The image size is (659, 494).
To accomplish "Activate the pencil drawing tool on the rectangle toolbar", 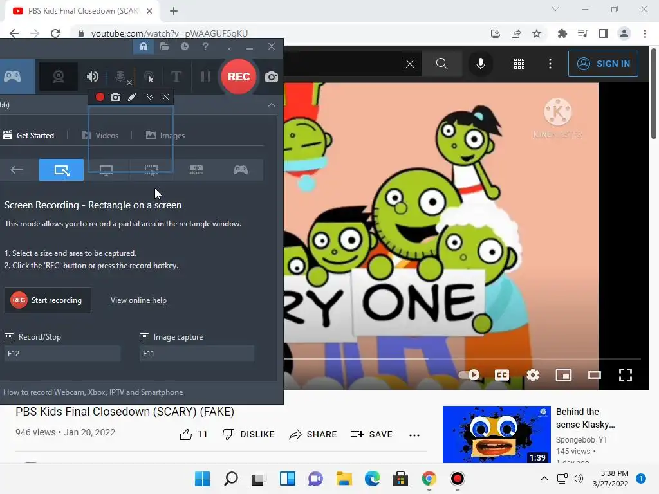I will click(x=132, y=97).
